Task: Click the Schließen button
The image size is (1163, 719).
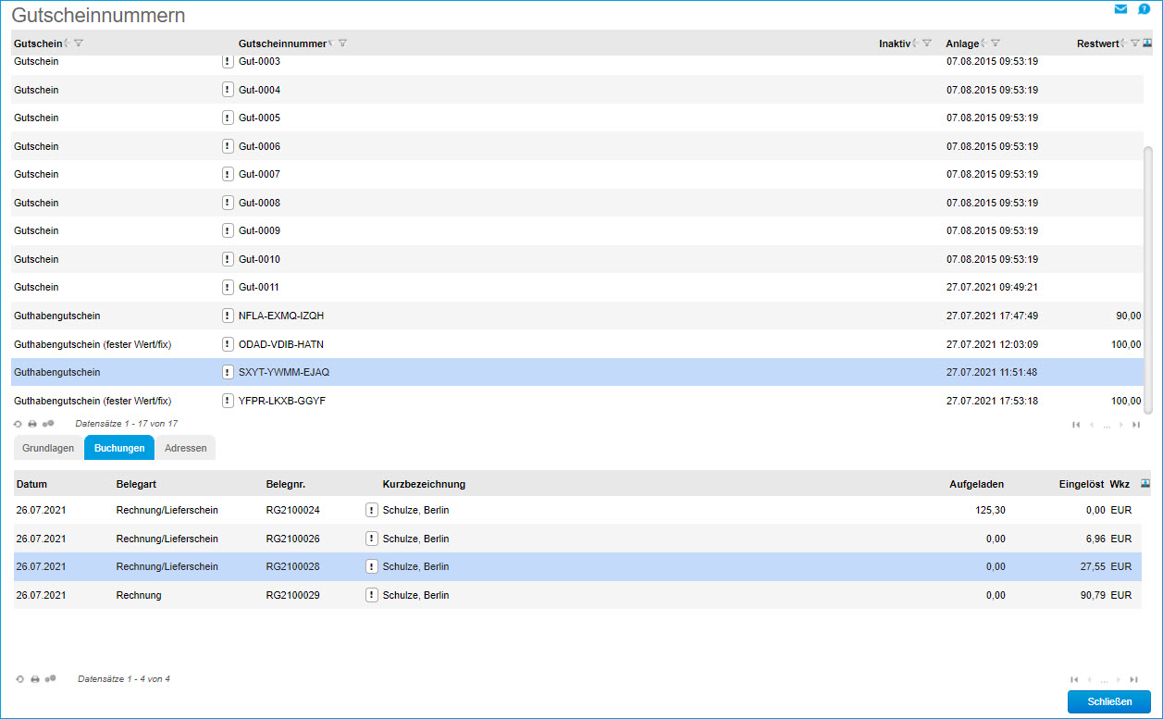Action: tap(1108, 701)
